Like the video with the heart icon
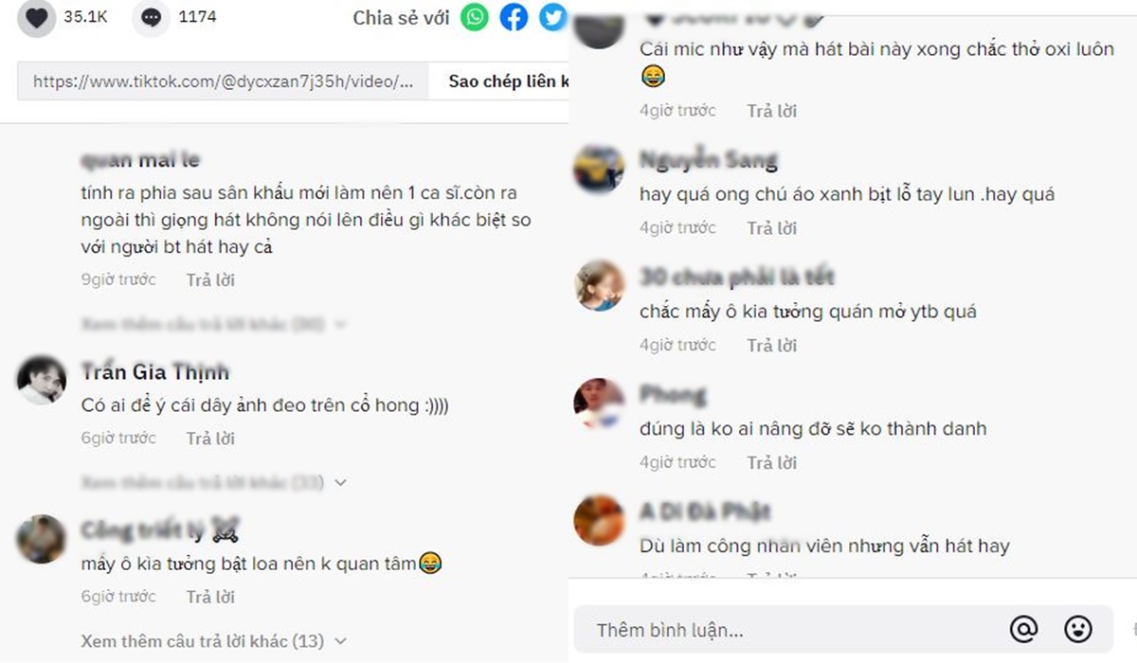Viewport: 1137px width, 663px height. tap(36, 18)
